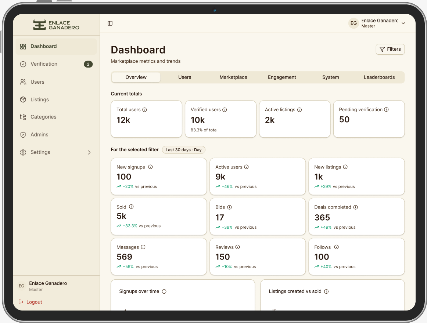This screenshot has height=323, width=427.
Task: Click the +46% vs previous text
Action: pyautogui.click(x=236, y=187)
